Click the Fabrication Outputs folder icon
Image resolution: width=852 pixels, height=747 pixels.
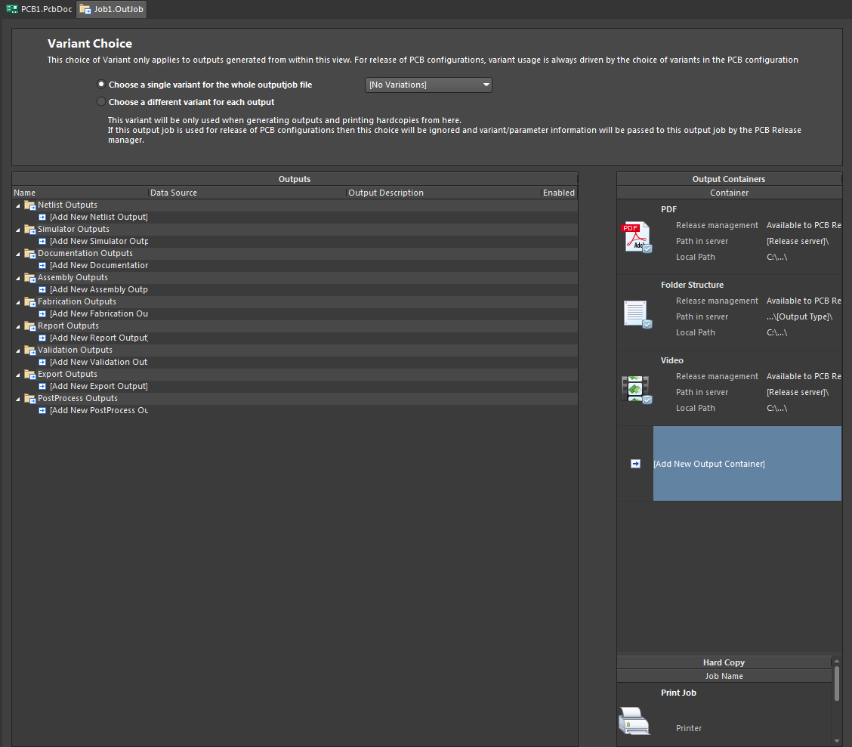coord(29,301)
